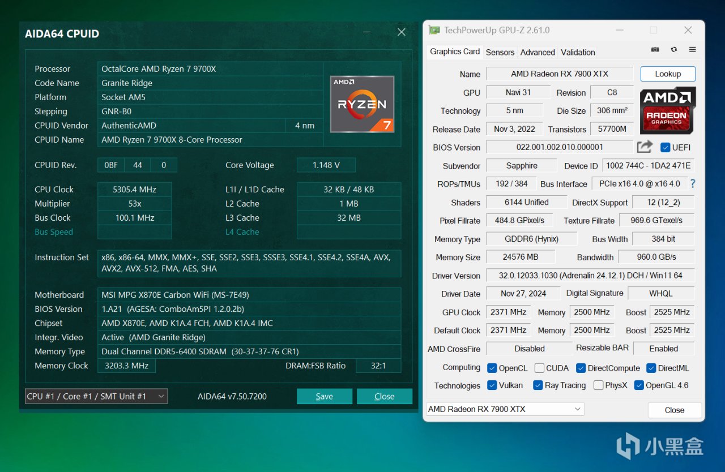Viewport: 725px width, 472px height.
Task: Toggle Ray Tracing checkbox
Action: tap(538, 385)
